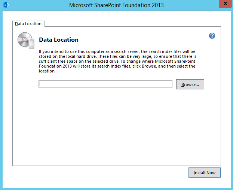Screen dimensions: 233x190
Task: Open the blue help question mark icon
Action: pyautogui.click(x=212, y=36)
